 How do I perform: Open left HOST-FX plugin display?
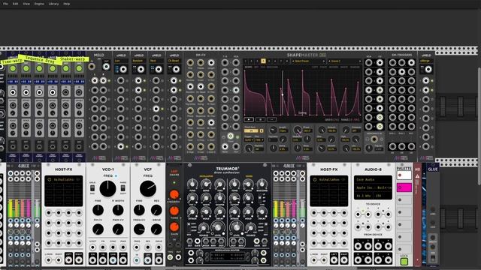point(63,191)
